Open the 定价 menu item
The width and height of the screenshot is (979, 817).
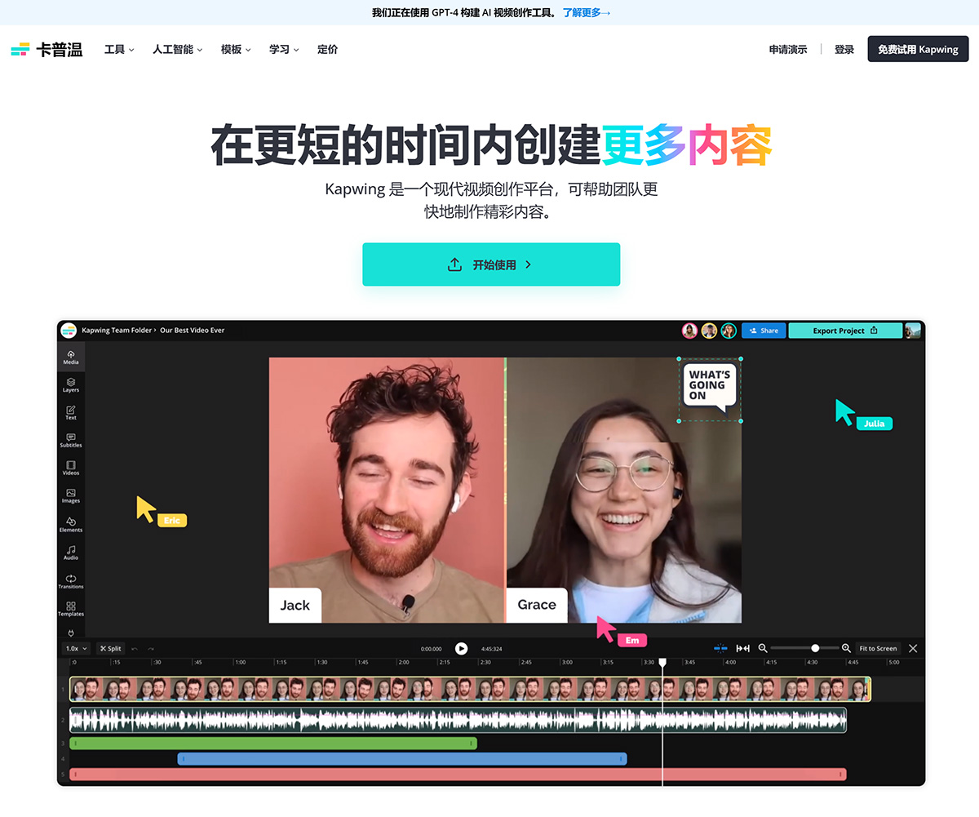pyautogui.click(x=327, y=49)
